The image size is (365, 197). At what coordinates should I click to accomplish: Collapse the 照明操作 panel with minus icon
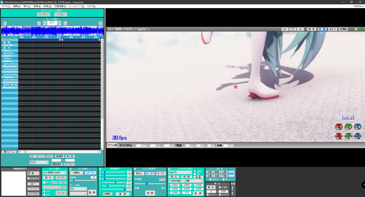pyautogui.click(x=100, y=169)
